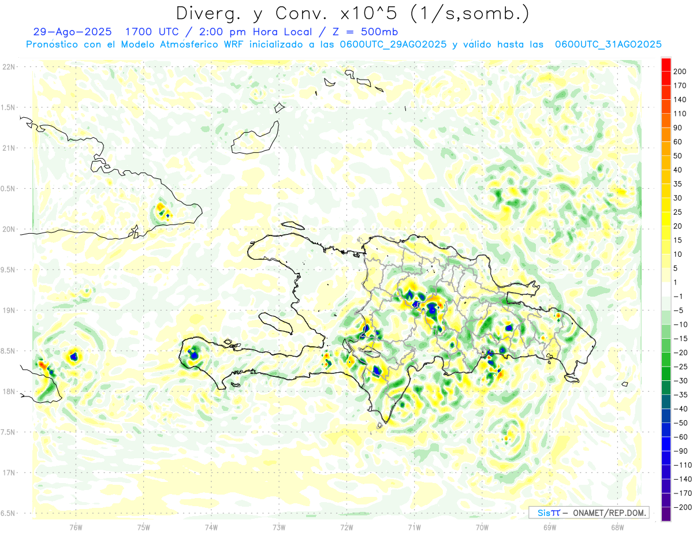Click the 22N latitude axis label

(x=8, y=67)
